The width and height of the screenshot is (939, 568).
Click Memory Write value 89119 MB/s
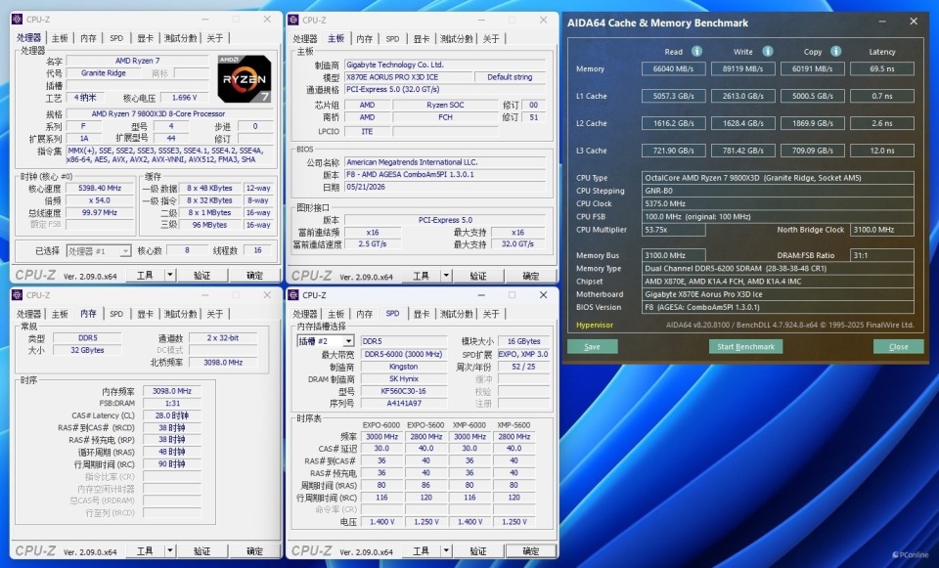[x=742, y=68]
